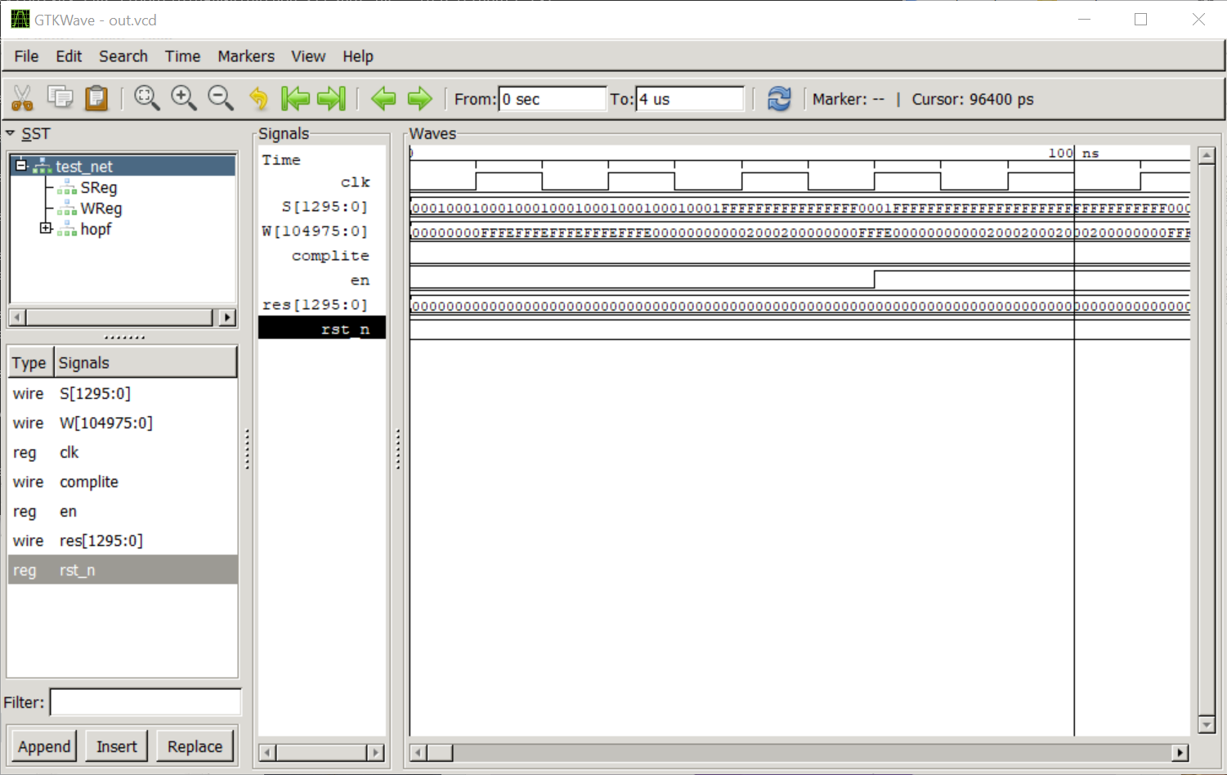The image size is (1227, 775).
Task: Click the 100 ns timeline marker
Action: pyautogui.click(x=1073, y=153)
